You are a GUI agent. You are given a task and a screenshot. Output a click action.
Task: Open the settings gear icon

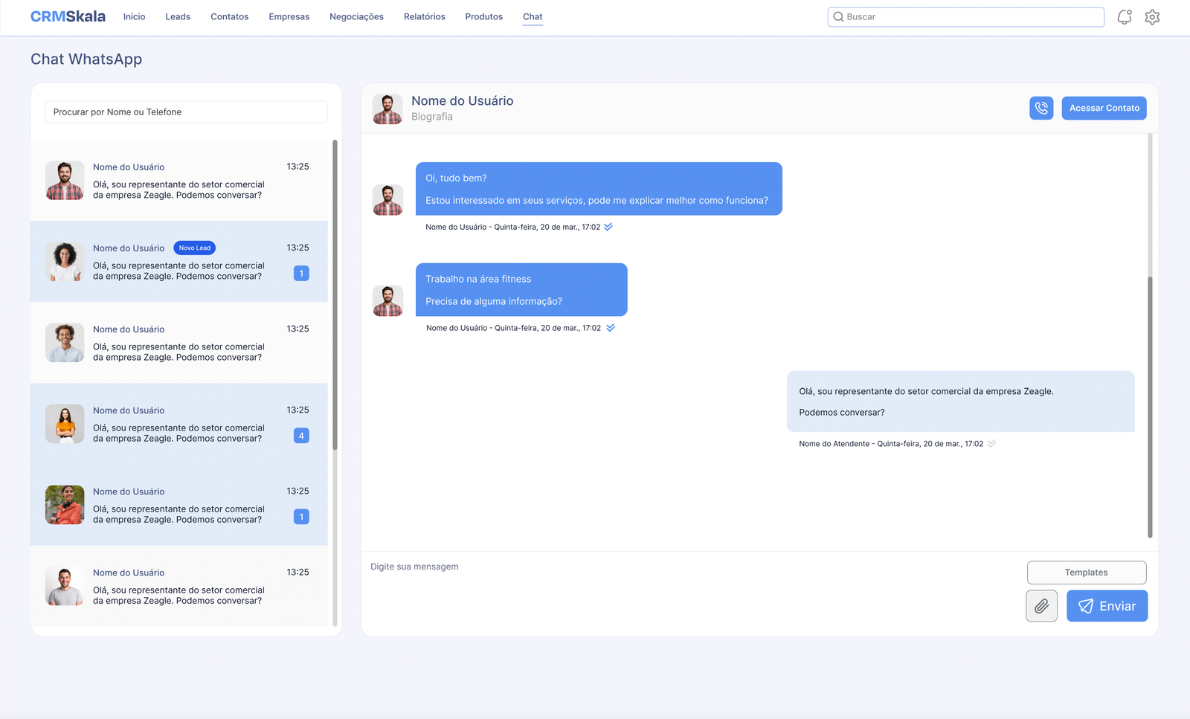1152,17
